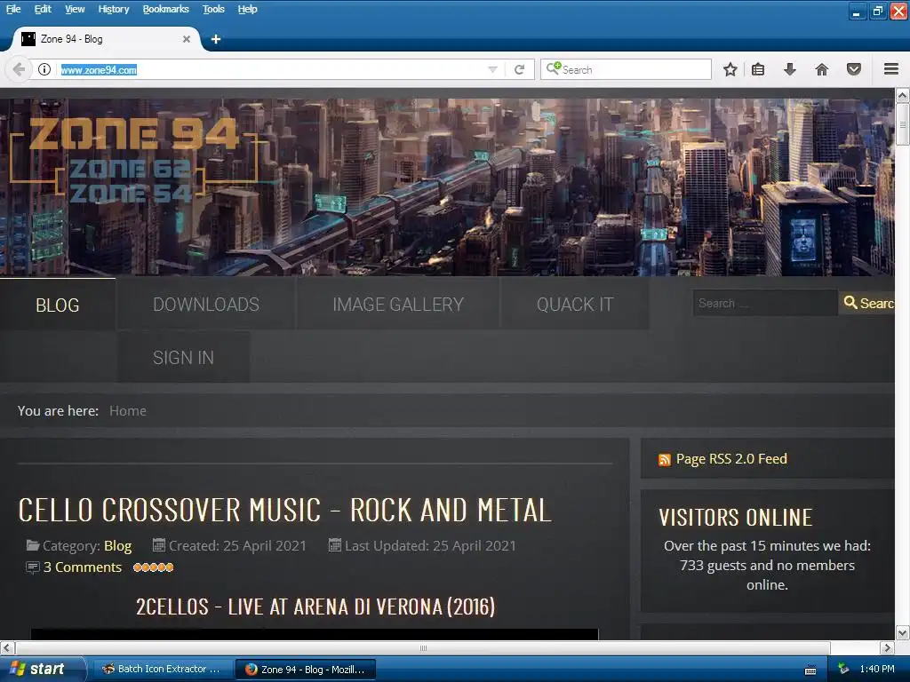The width and height of the screenshot is (910, 682).
Task: Click the site Search button
Action: pos(867,303)
